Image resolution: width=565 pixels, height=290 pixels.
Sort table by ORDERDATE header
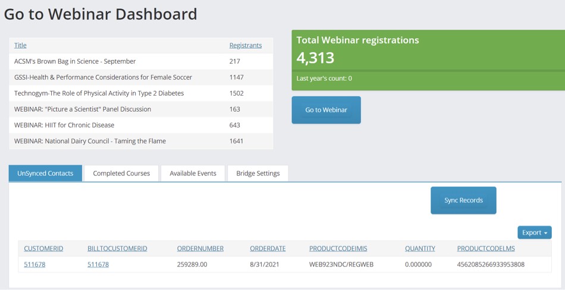[x=268, y=248]
